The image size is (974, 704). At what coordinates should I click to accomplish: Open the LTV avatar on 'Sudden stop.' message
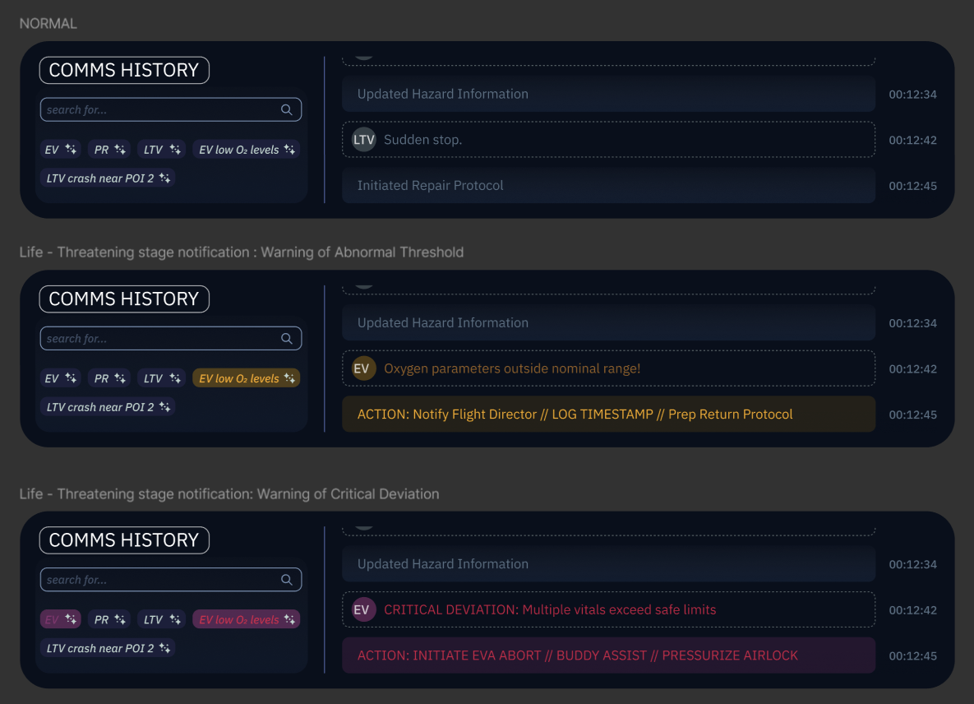click(364, 140)
